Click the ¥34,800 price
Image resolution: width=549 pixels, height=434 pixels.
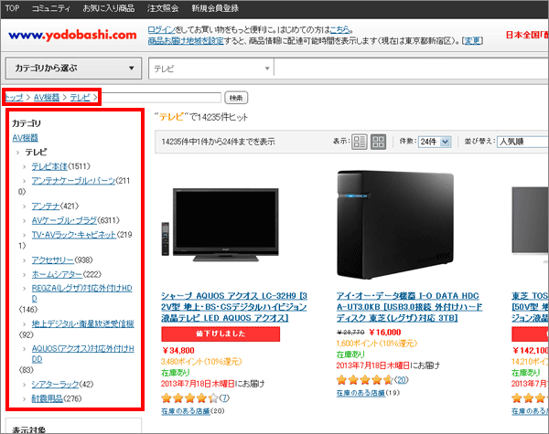click(x=178, y=351)
